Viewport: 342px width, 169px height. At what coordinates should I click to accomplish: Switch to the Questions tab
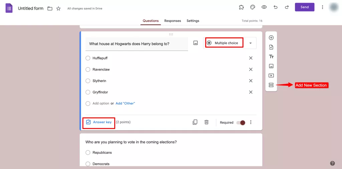[x=151, y=21]
